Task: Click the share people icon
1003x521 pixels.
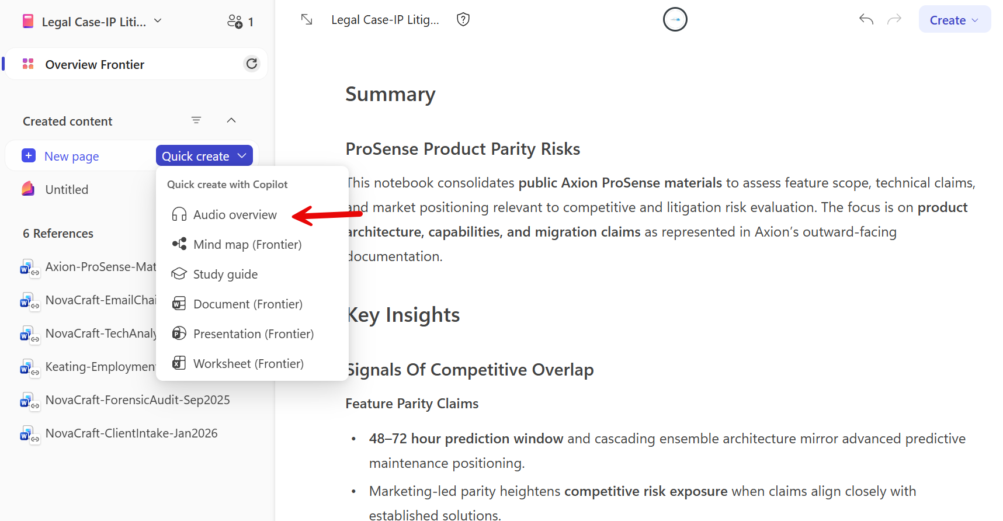Action: [235, 22]
